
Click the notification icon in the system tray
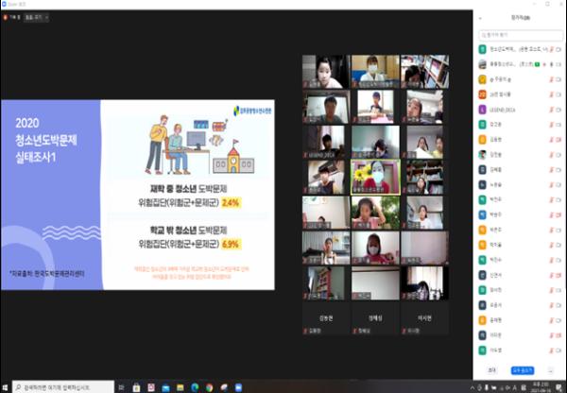click(559, 386)
